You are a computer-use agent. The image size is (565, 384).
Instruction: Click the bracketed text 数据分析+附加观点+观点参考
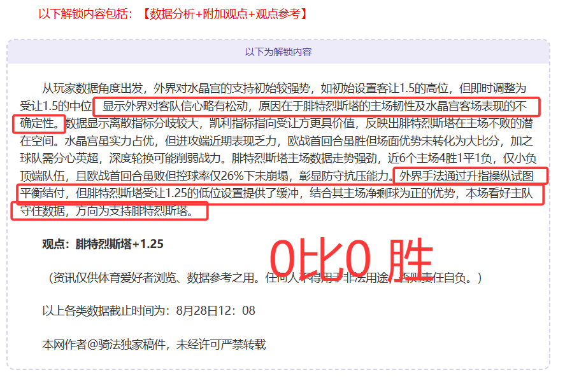pyautogui.click(x=225, y=14)
